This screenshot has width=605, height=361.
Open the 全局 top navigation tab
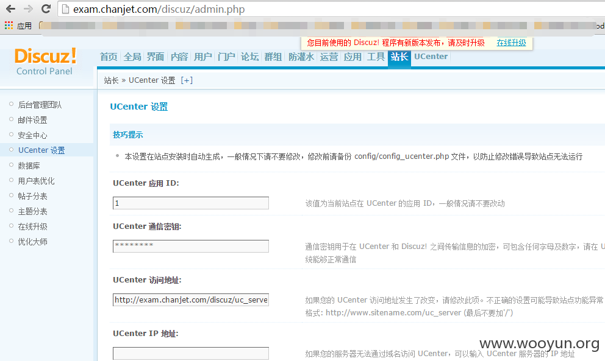[x=132, y=57]
